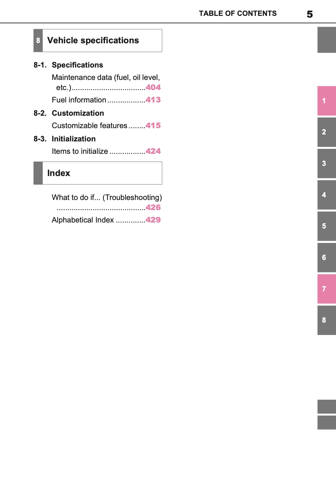
Task: Click the 8-3 Initialization heading
Action: click(74, 139)
